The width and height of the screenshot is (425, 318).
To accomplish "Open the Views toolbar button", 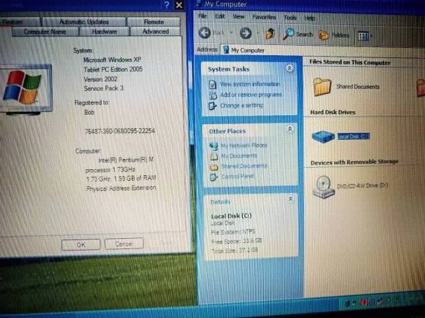I will 364,36.
